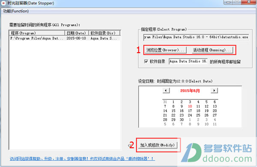This screenshot has width=257, height=167.
Task: Click the 加入或修改 (Modify) button
Action: (157, 145)
